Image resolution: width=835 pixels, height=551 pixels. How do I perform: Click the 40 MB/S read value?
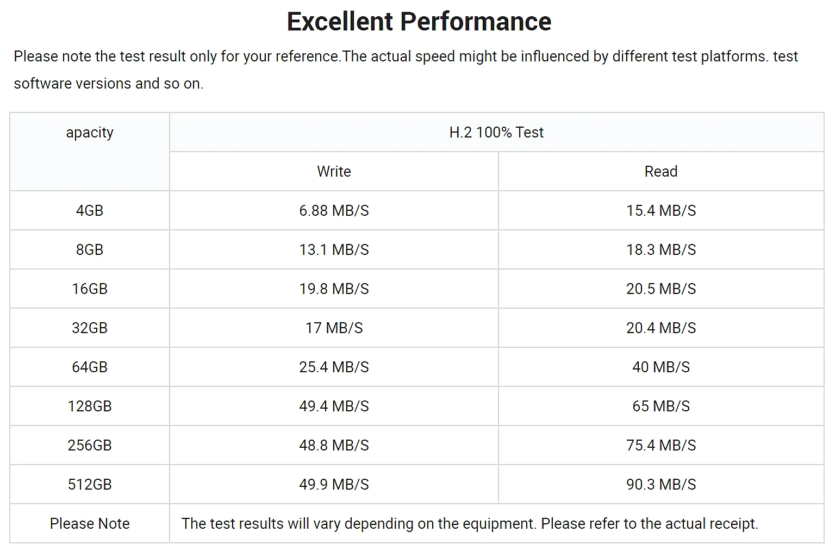click(x=660, y=367)
